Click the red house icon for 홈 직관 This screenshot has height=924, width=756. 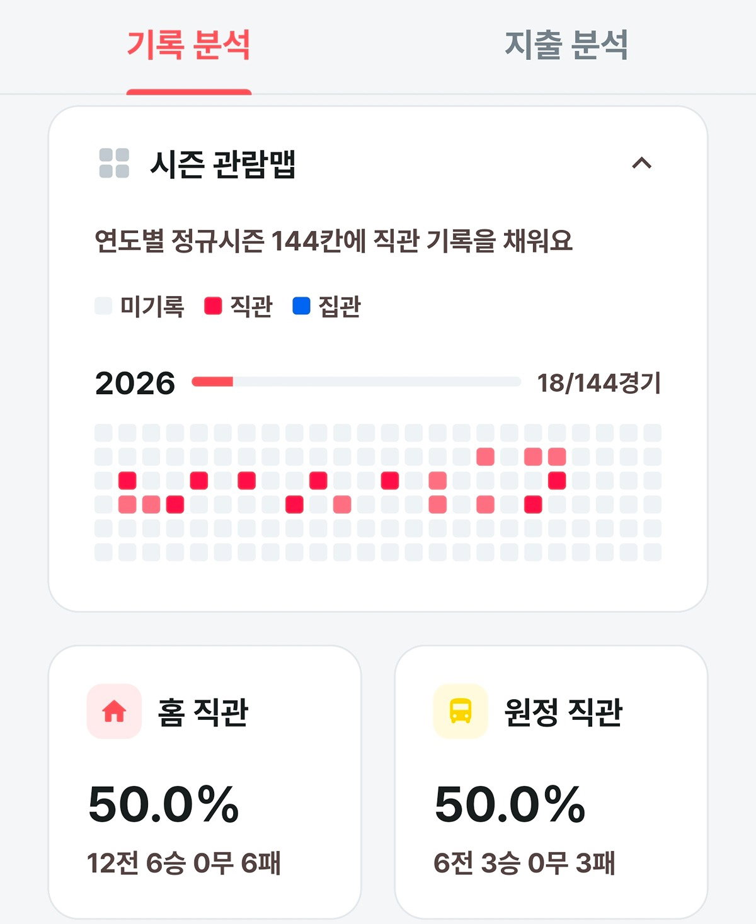tap(114, 711)
